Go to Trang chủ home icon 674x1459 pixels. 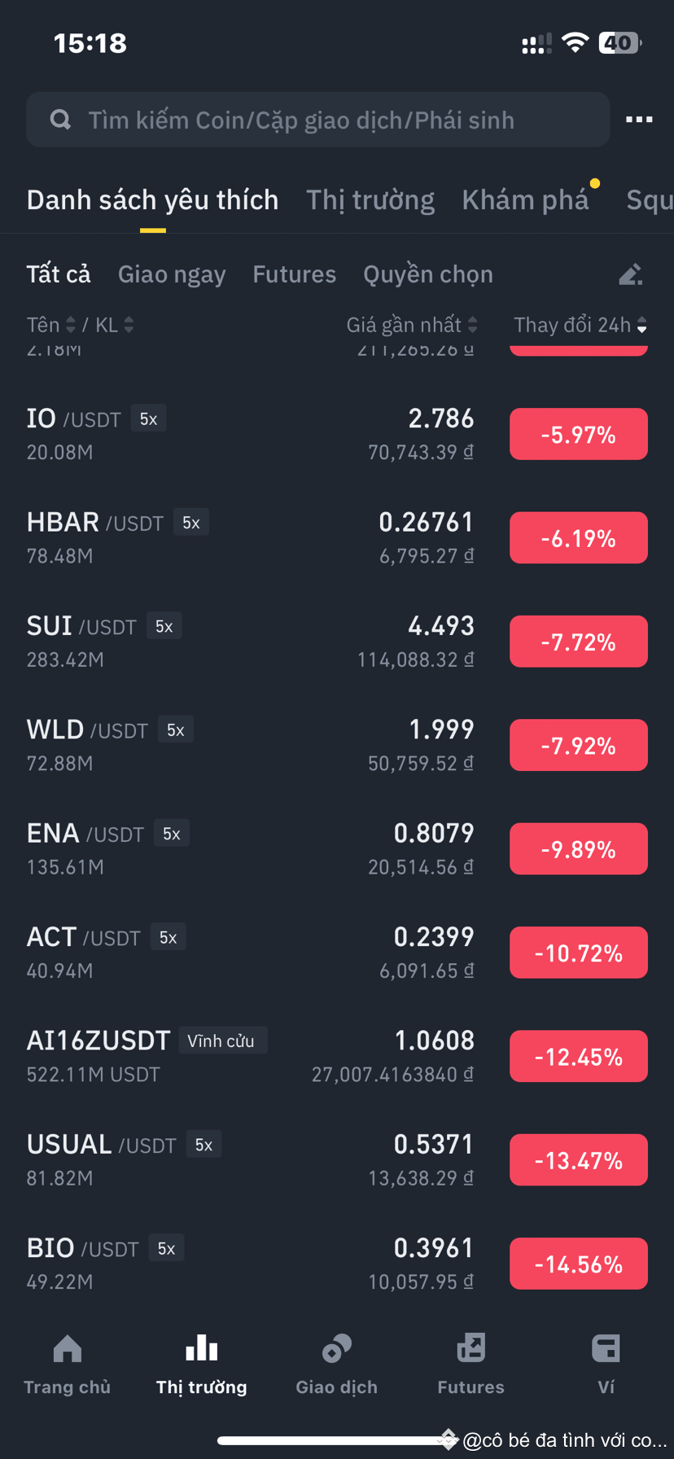click(x=67, y=1349)
